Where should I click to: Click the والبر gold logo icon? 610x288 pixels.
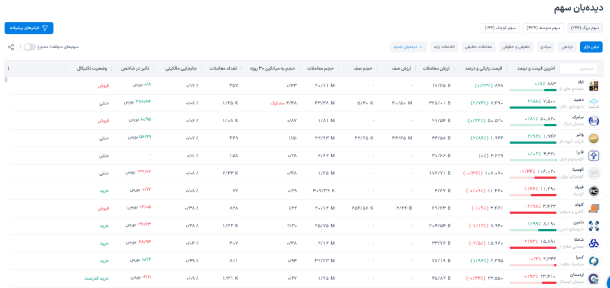(x=593, y=138)
